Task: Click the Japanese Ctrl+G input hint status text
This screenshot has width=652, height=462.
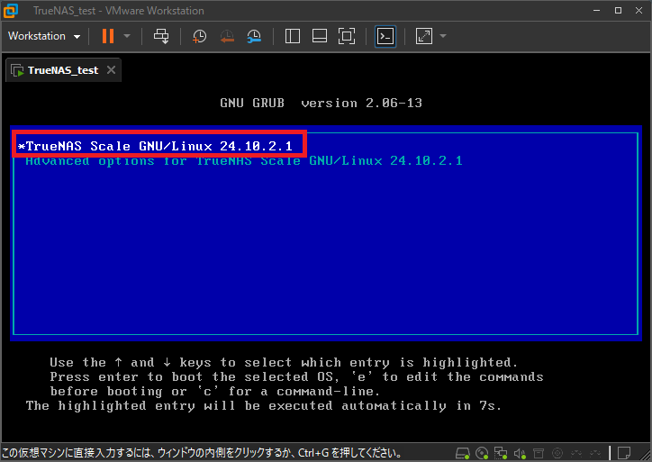Action: (x=202, y=453)
